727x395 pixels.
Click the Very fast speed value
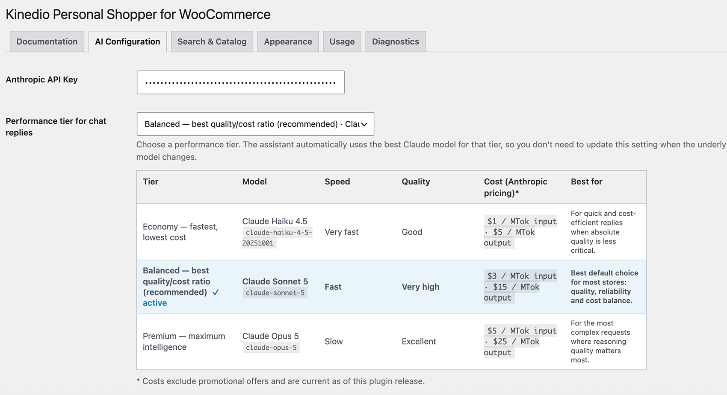click(x=342, y=232)
